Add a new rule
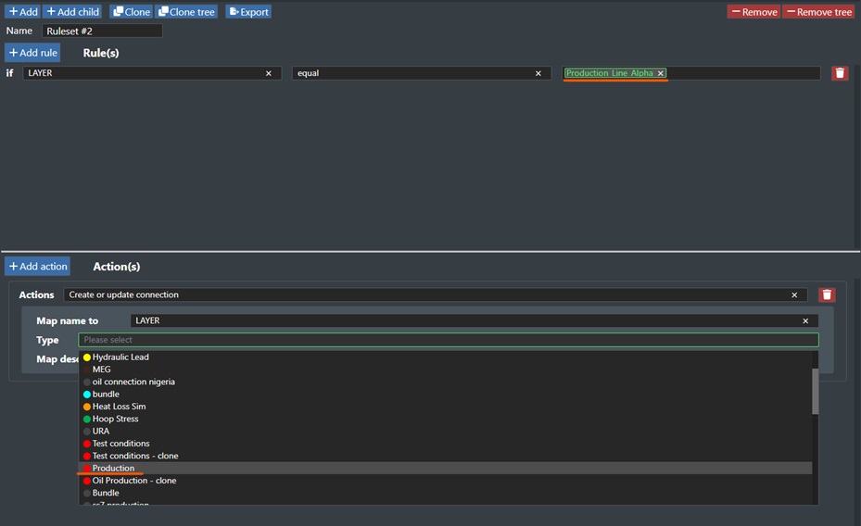This screenshot has height=526, width=861. [x=32, y=53]
